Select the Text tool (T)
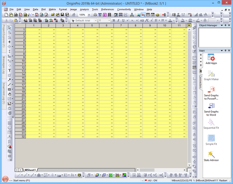Screen dimensions: 233x184 [x=9, y=70]
